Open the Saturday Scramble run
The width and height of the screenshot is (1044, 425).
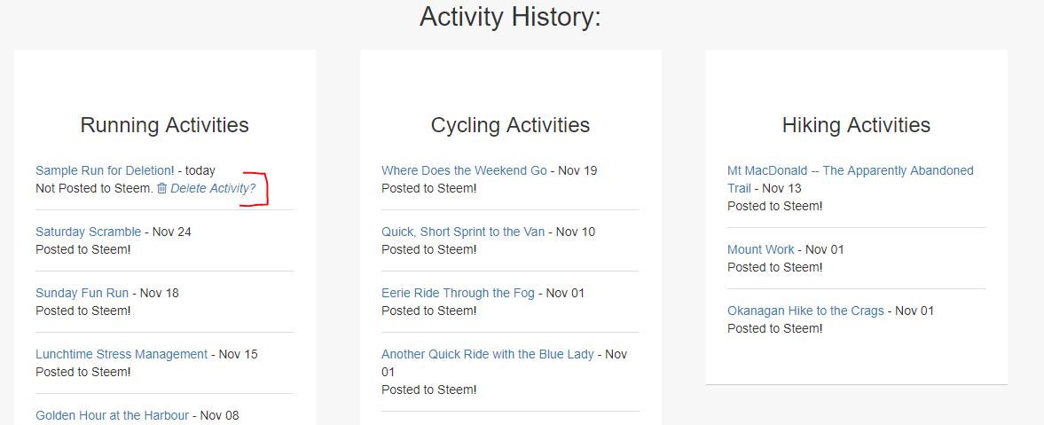[88, 232]
